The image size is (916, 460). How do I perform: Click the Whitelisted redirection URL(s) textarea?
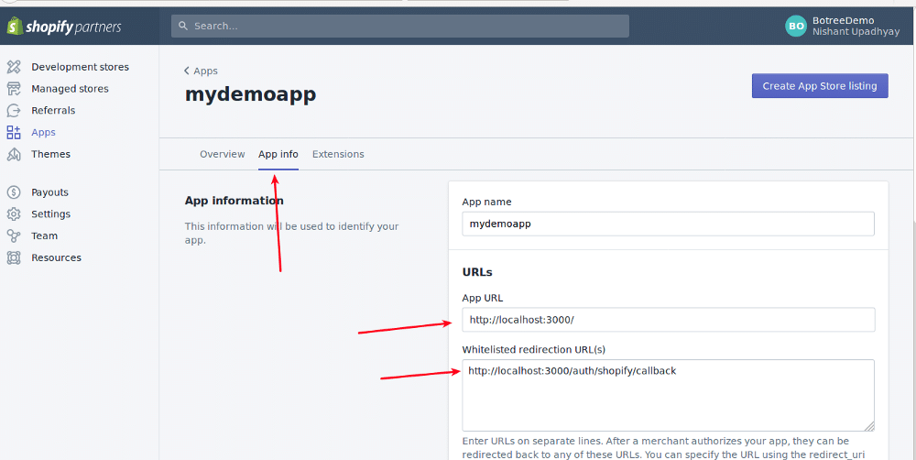click(668, 395)
